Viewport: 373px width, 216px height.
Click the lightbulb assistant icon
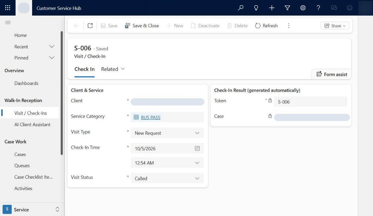pyautogui.click(x=256, y=8)
